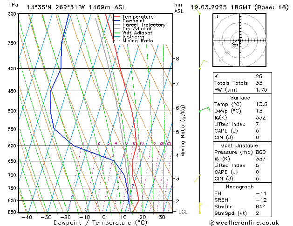Click the Surface section heading
This screenshot has height=226, width=293.
click(240, 98)
